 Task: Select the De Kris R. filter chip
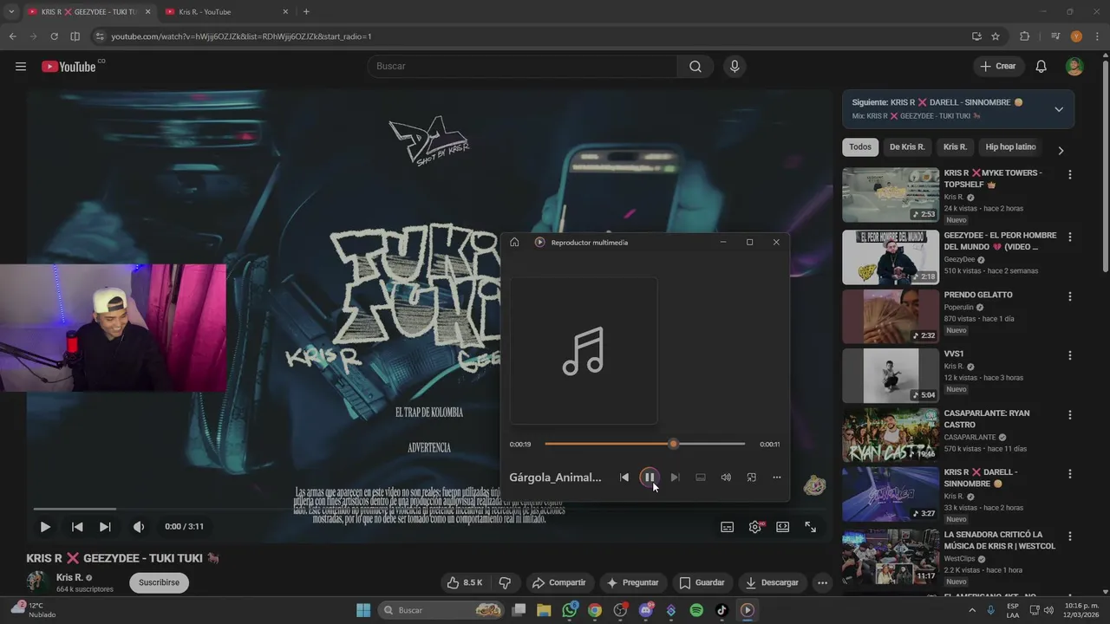coord(907,147)
